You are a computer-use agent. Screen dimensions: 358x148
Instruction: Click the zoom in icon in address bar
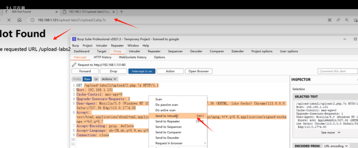pyautogui.click(x=347, y=20)
